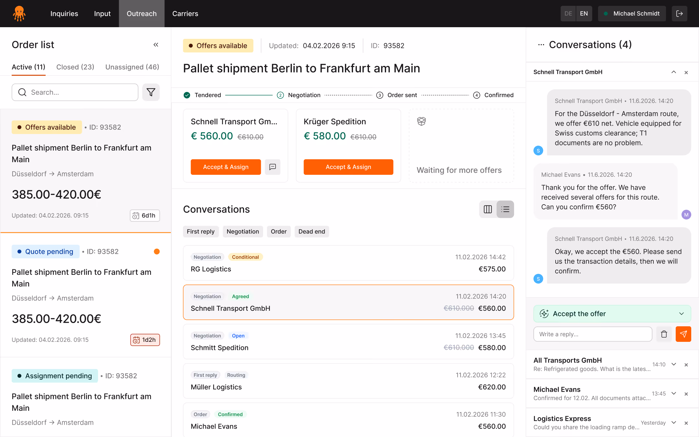
Task: Click the Tendered step checkmark
Action: tap(187, 95)
